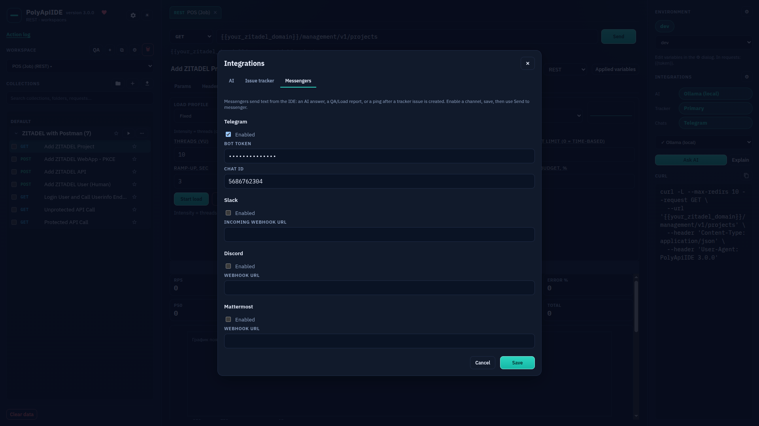759x426 pixels.
Task: Copy the cURL snippet
Action: tap(746, 176)
